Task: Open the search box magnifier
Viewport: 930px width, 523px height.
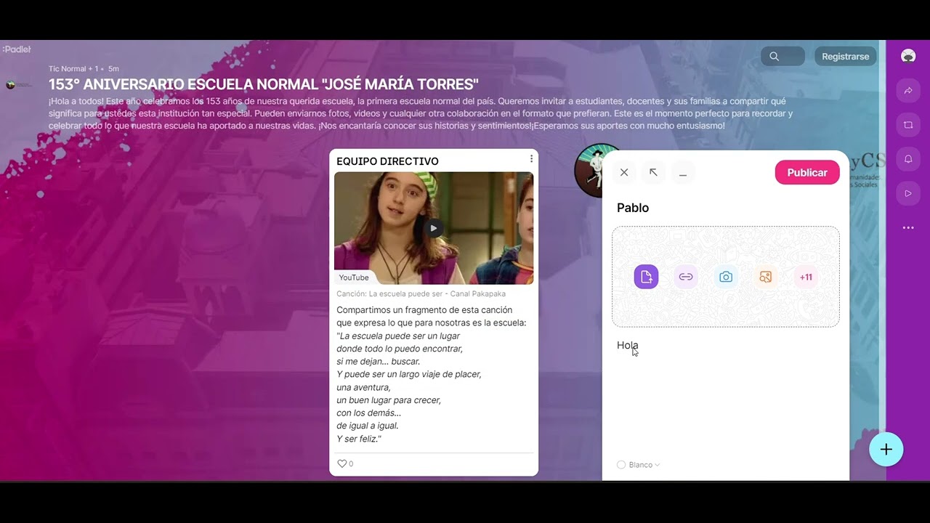Action: 774,56
